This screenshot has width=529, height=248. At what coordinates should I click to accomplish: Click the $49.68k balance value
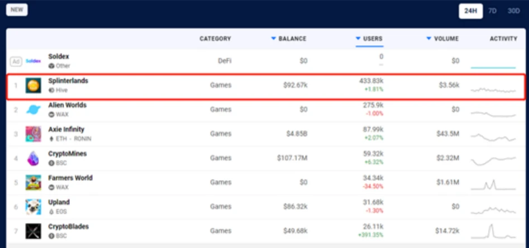tap(296, 231)
